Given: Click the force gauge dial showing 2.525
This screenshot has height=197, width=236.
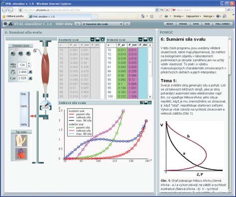Looking at the screenshot, I should [x=45, y=105].
